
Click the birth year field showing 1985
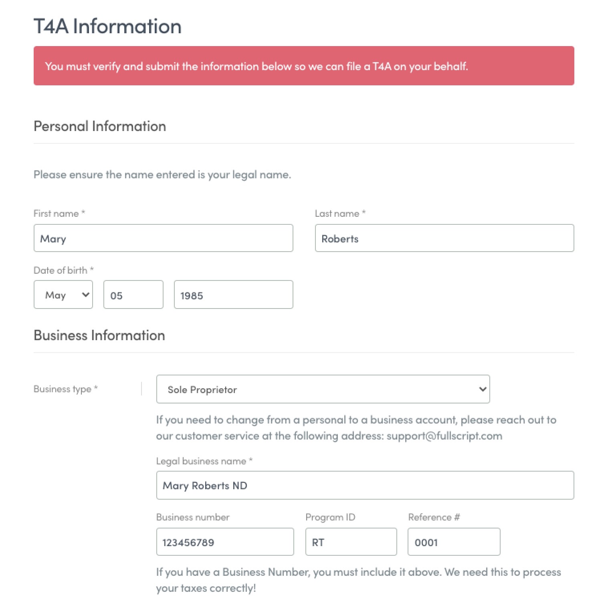(234, 294)
